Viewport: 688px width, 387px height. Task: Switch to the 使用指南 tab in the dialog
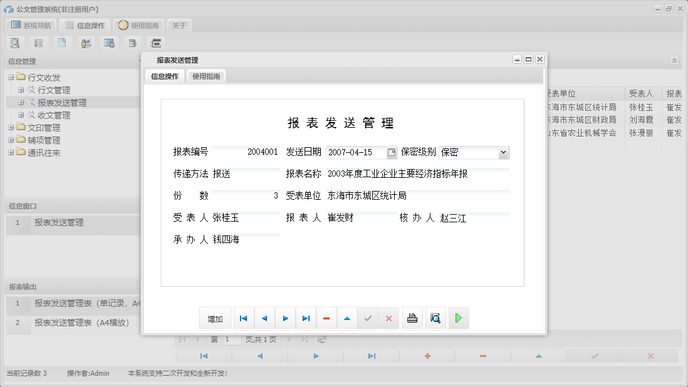point(206,76)
